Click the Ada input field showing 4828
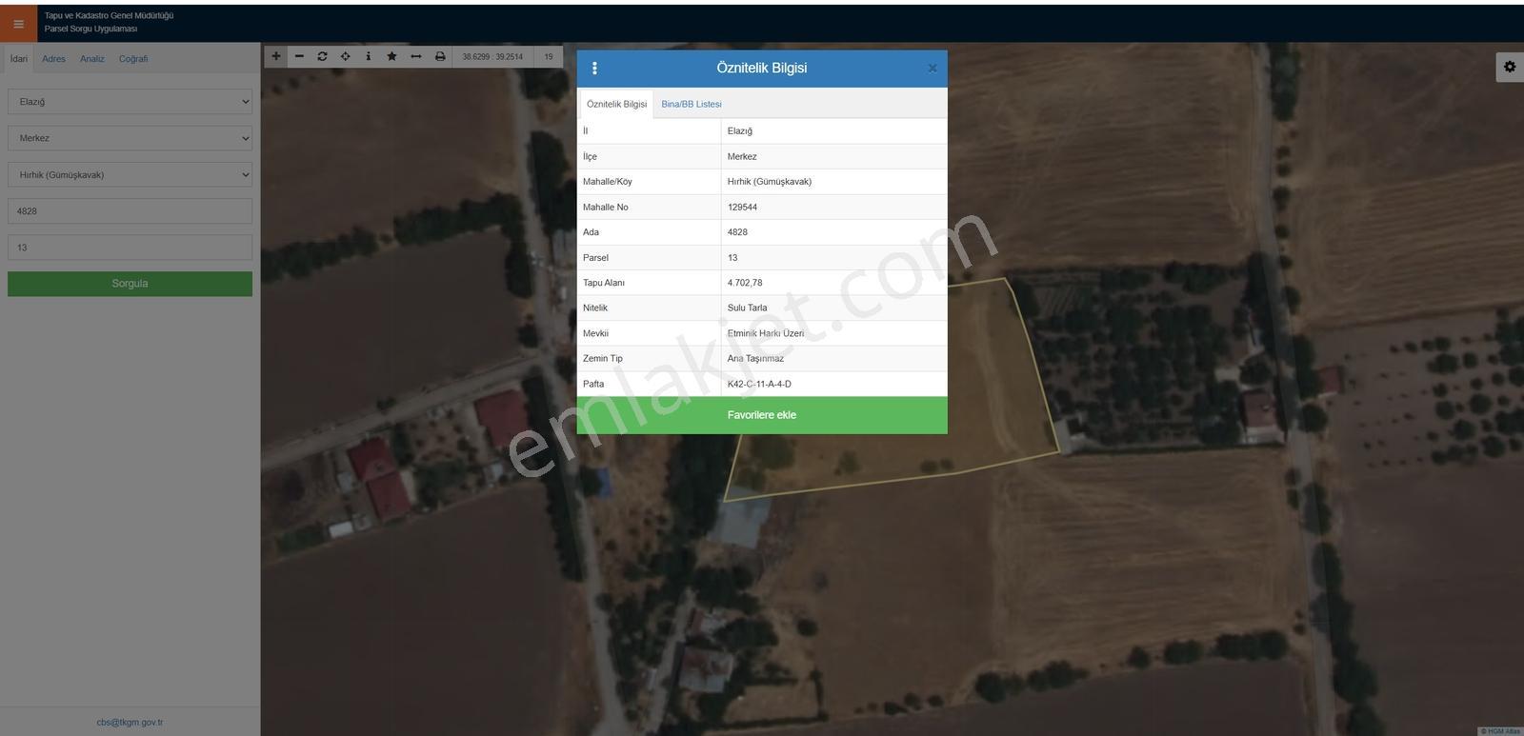The width and height of the screenshot is (1524, 736). (x=130, y=211)
